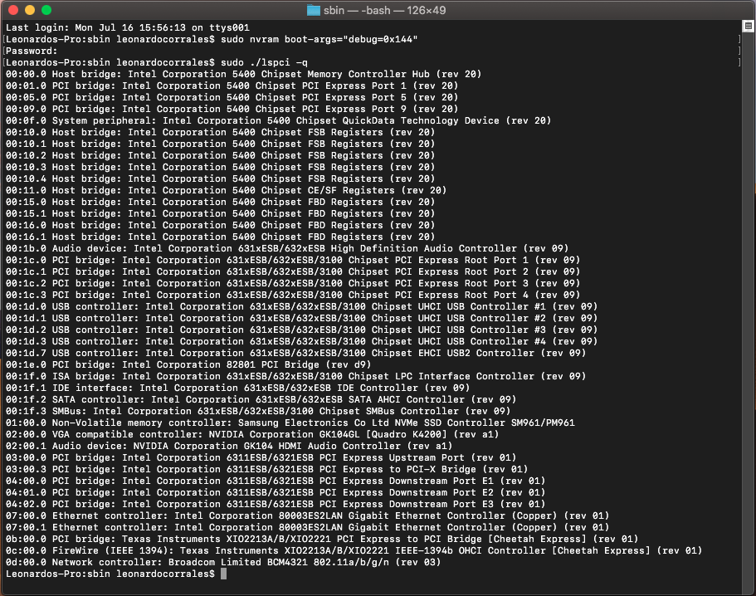The height and width of the screenshot is (596, 756).
Task: Click the yellow minimize window button
Action: click(30, 10)
